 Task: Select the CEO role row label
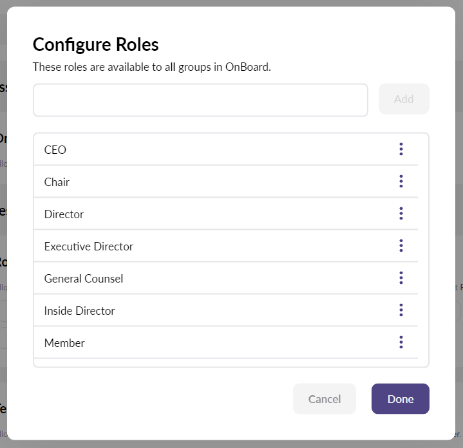tap(55, 150)
